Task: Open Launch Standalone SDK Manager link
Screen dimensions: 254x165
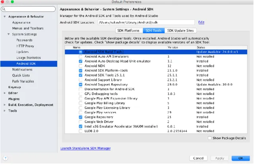Action: coord(85,148)
